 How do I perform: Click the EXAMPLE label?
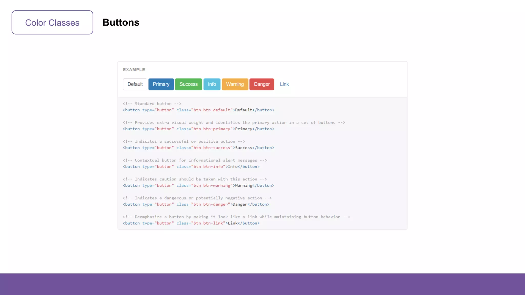[x=134, y=70]
